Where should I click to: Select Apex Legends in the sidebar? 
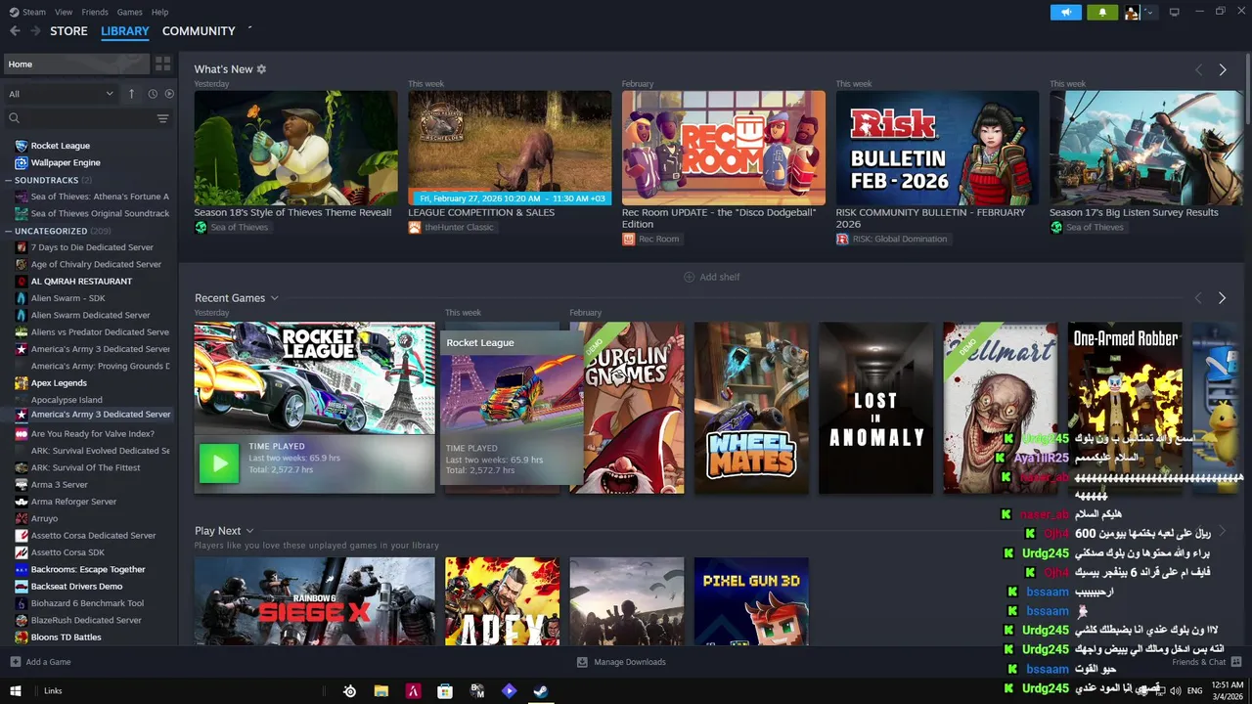tap(59, 382)
